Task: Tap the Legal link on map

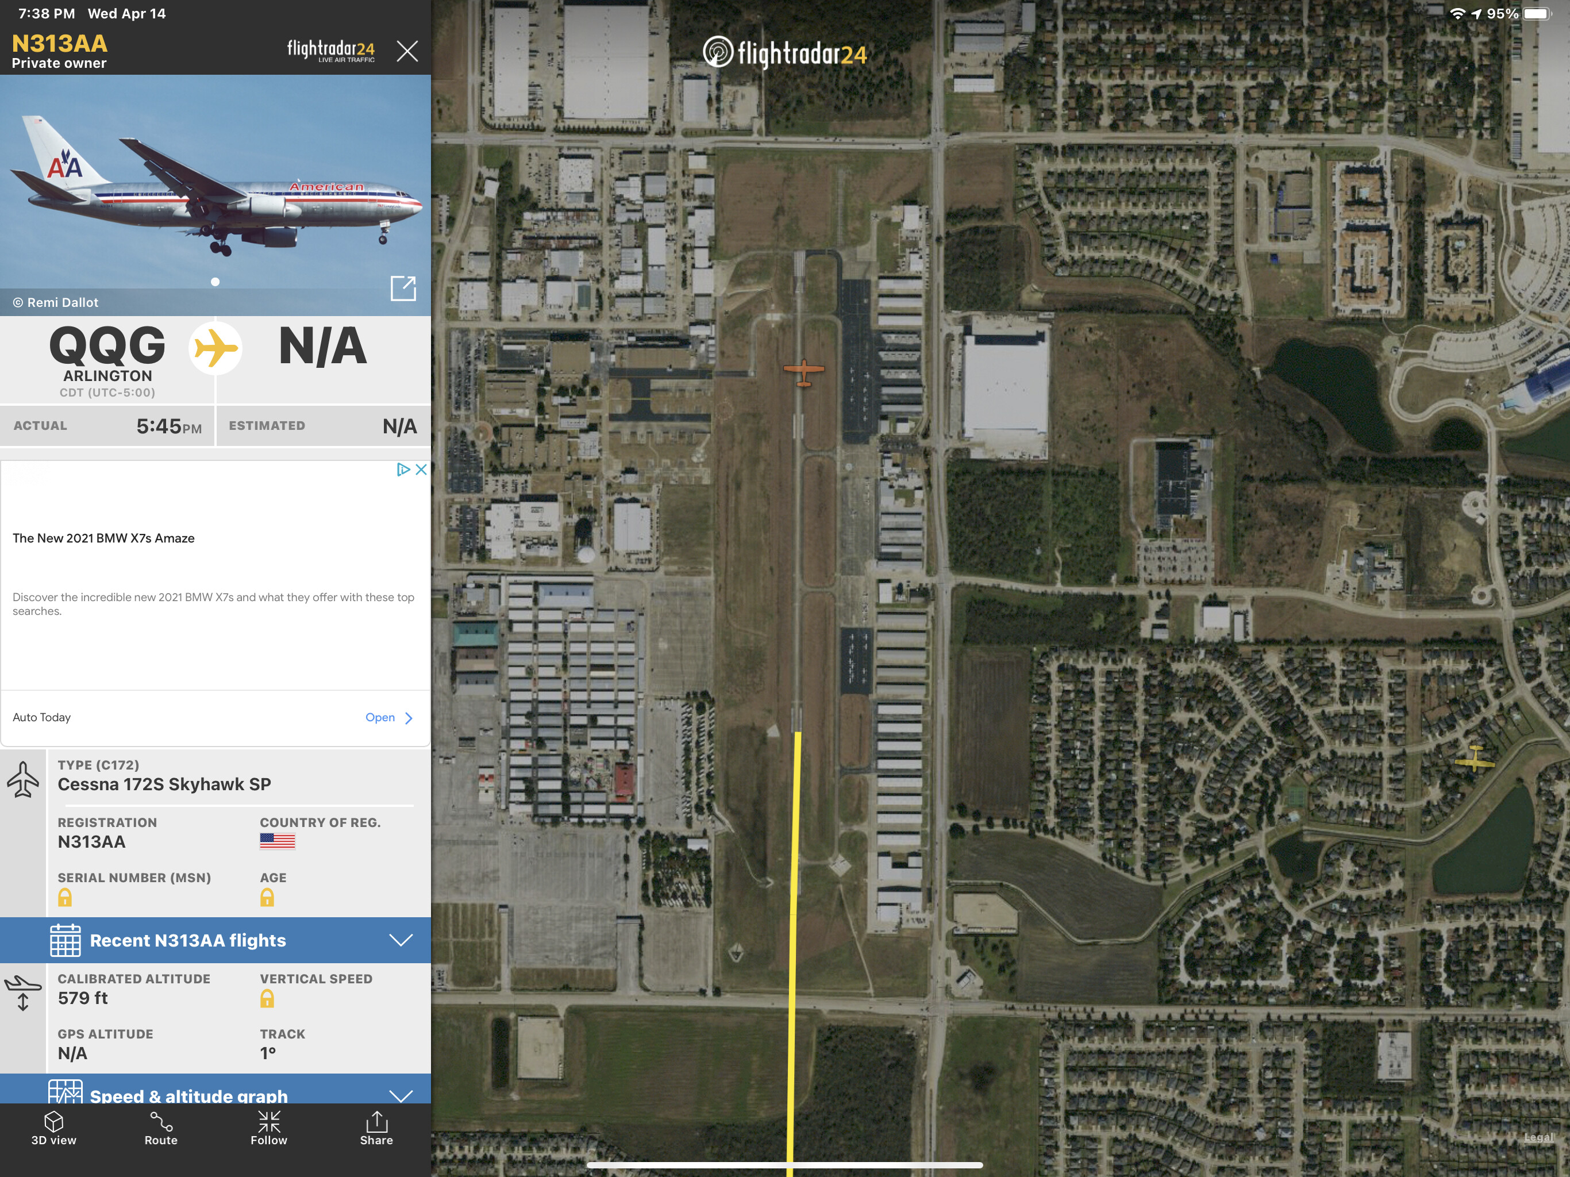Action: (x=1539, y=1137)
